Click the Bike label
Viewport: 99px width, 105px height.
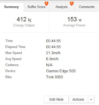pyautogui.click(x=8, y=77)
